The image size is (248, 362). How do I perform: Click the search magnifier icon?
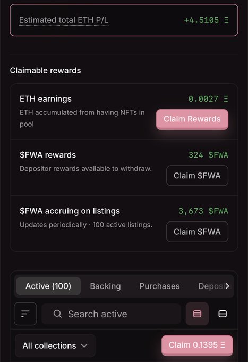click(57, 314)
